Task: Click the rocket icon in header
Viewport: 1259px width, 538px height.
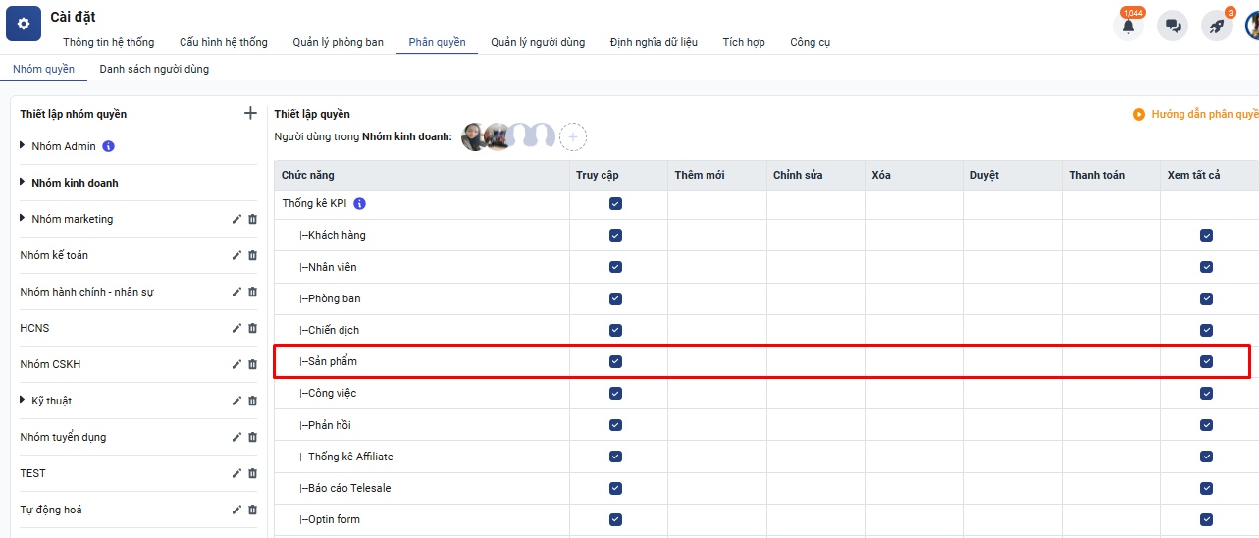Action: click(1216, 27)
